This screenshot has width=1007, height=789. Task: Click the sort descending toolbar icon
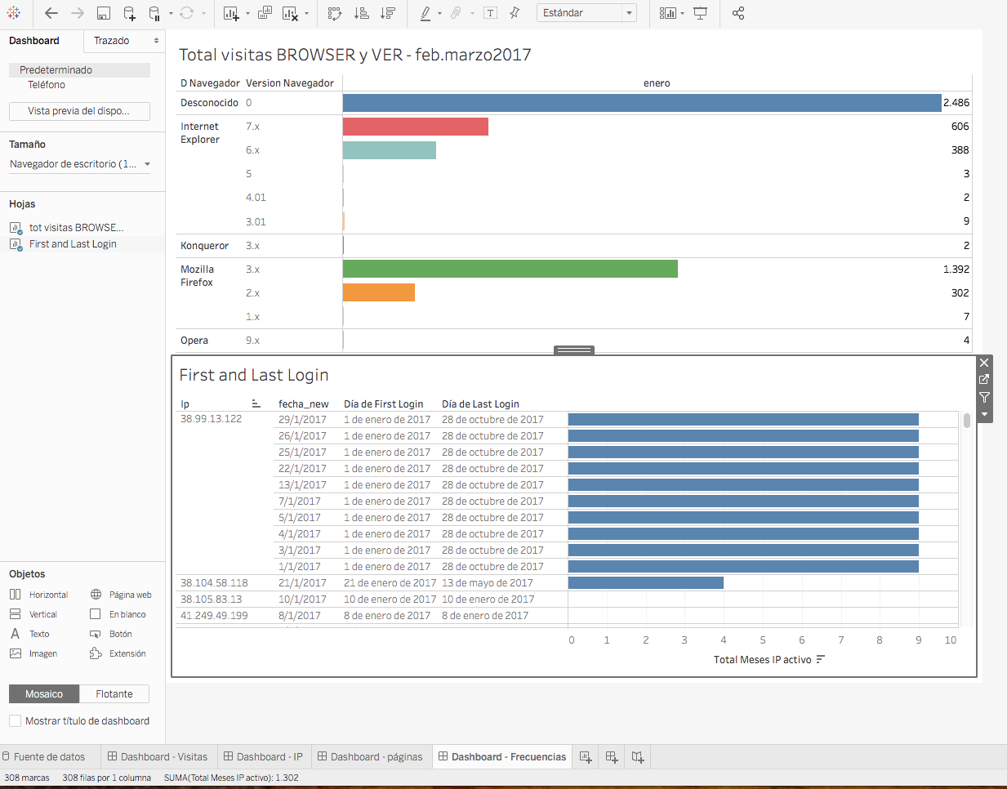[388, 13]
